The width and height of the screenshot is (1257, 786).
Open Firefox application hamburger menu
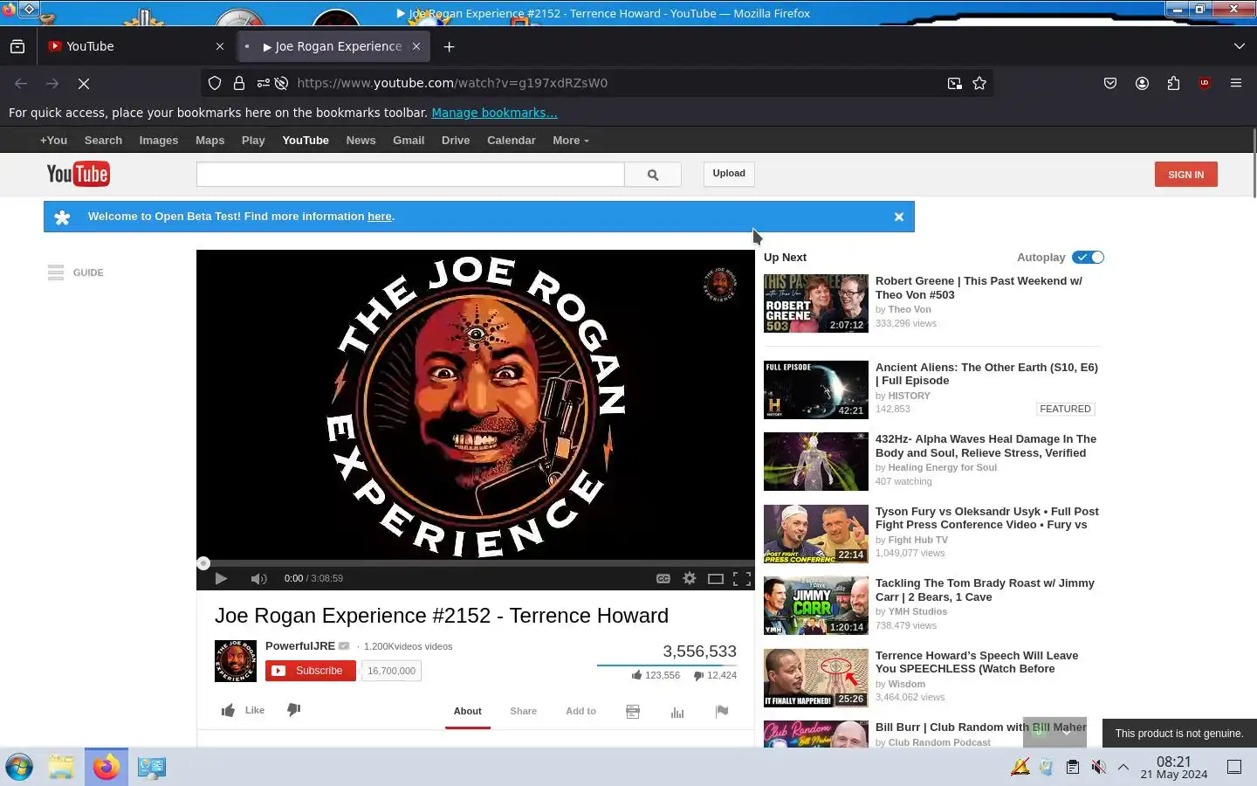(x=1236, y=83)
